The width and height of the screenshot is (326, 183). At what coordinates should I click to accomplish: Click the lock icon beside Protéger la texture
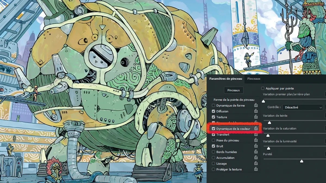[256, 169]
